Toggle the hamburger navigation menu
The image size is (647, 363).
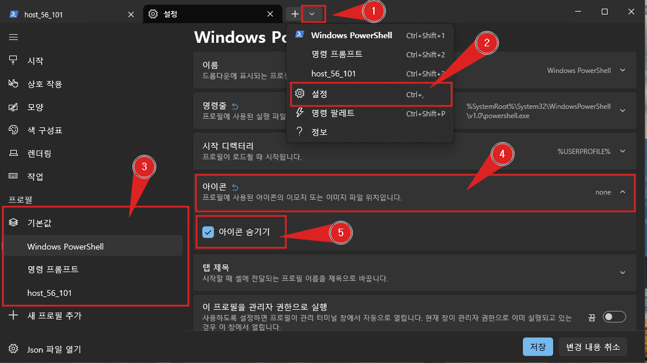[13, 38]
